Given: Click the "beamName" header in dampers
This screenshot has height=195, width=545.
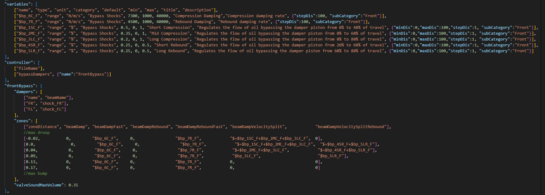Looking at the screenshot, I should point(57,97).
